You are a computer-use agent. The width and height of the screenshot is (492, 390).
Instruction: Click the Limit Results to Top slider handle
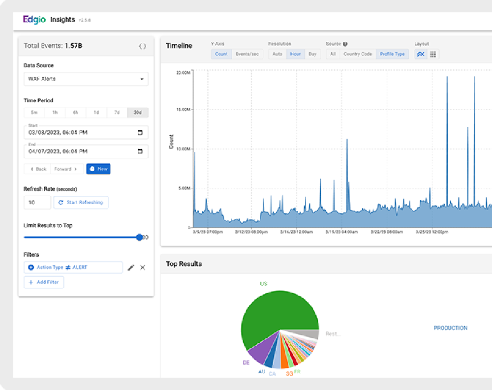tap(139, 237)
